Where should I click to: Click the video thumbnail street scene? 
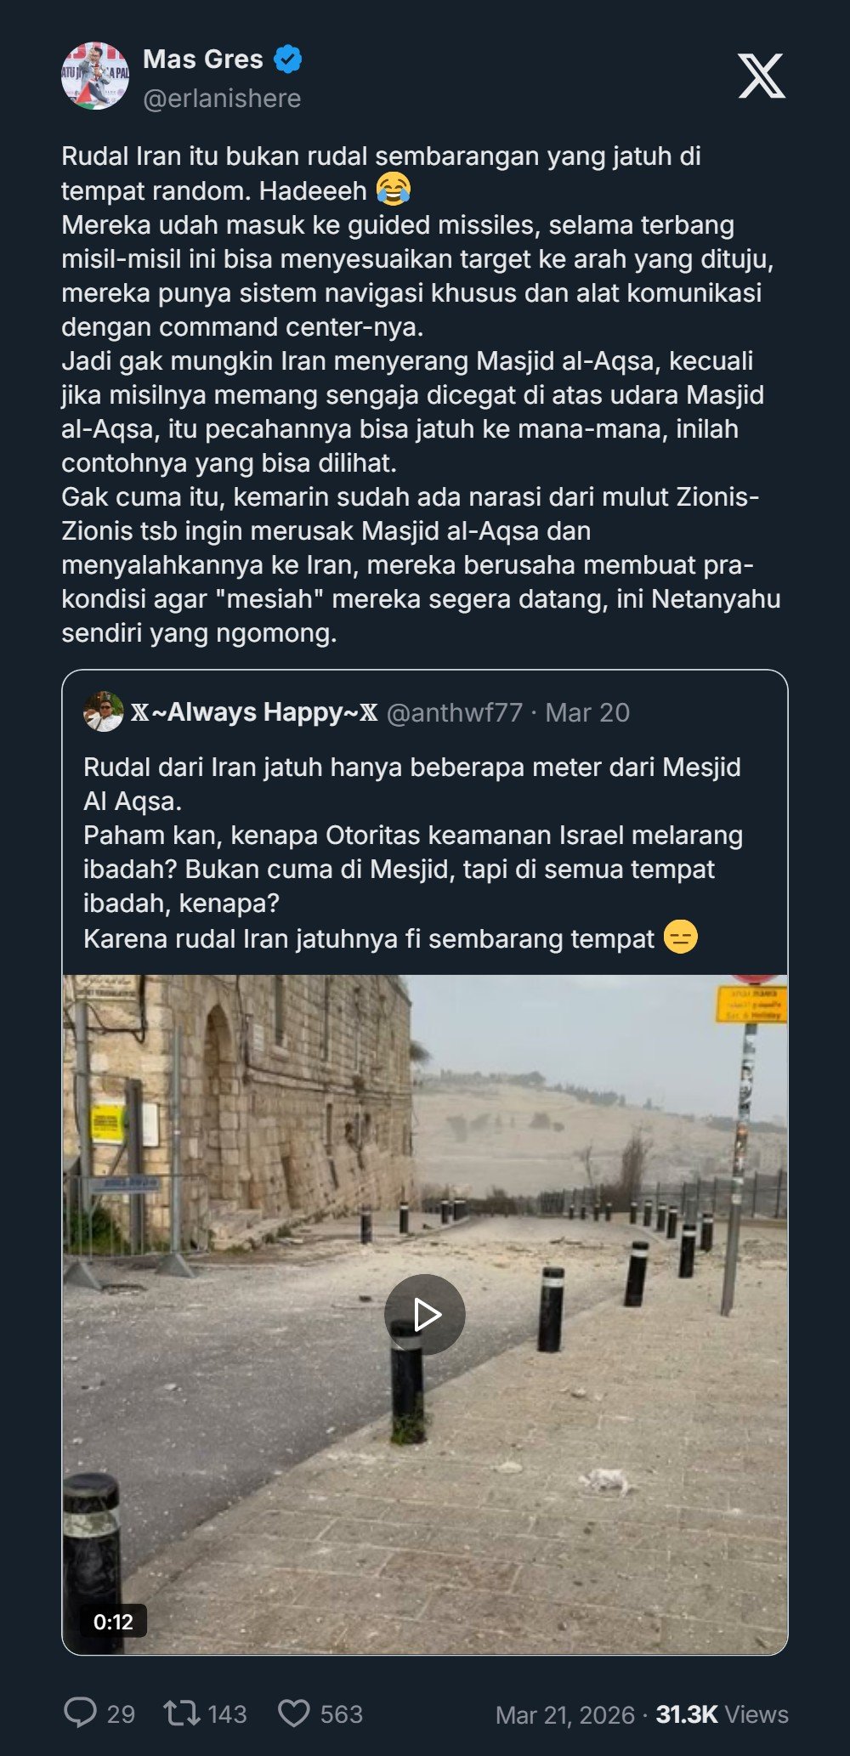coord(424,1314)
